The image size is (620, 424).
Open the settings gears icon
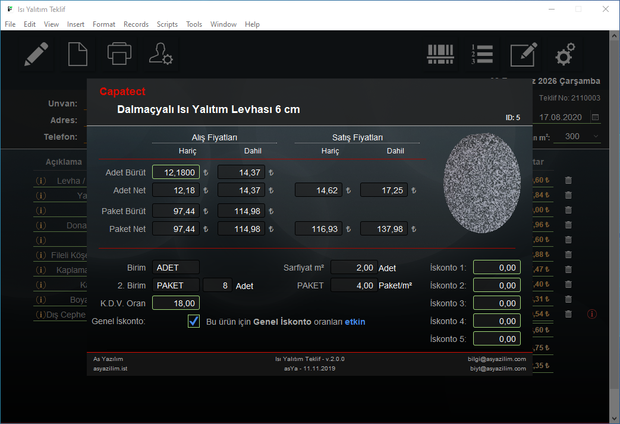tap(565, 54)
